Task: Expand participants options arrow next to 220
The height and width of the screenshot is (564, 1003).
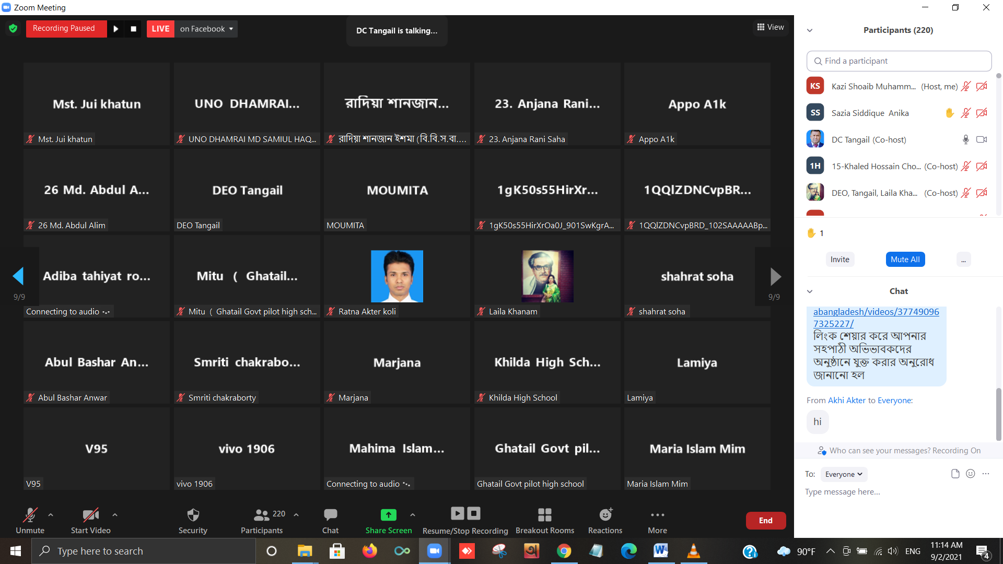Action: (x=296, y=515)
